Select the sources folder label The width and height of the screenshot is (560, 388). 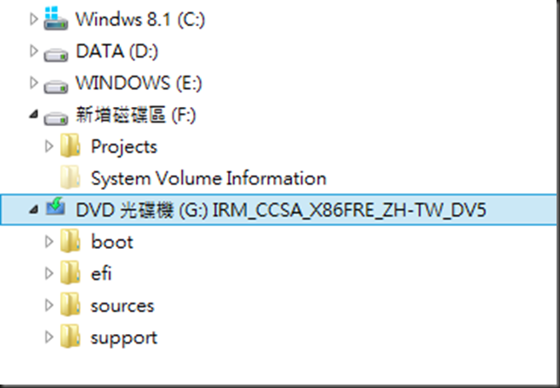click(123, 306)
